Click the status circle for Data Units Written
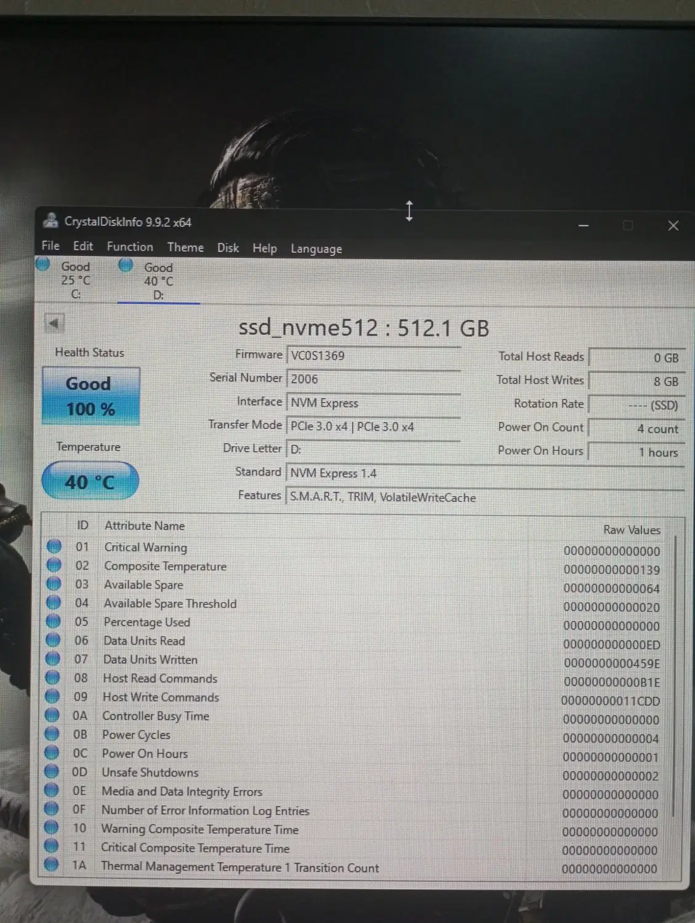 pyautogui.click(x=54, y=658)
